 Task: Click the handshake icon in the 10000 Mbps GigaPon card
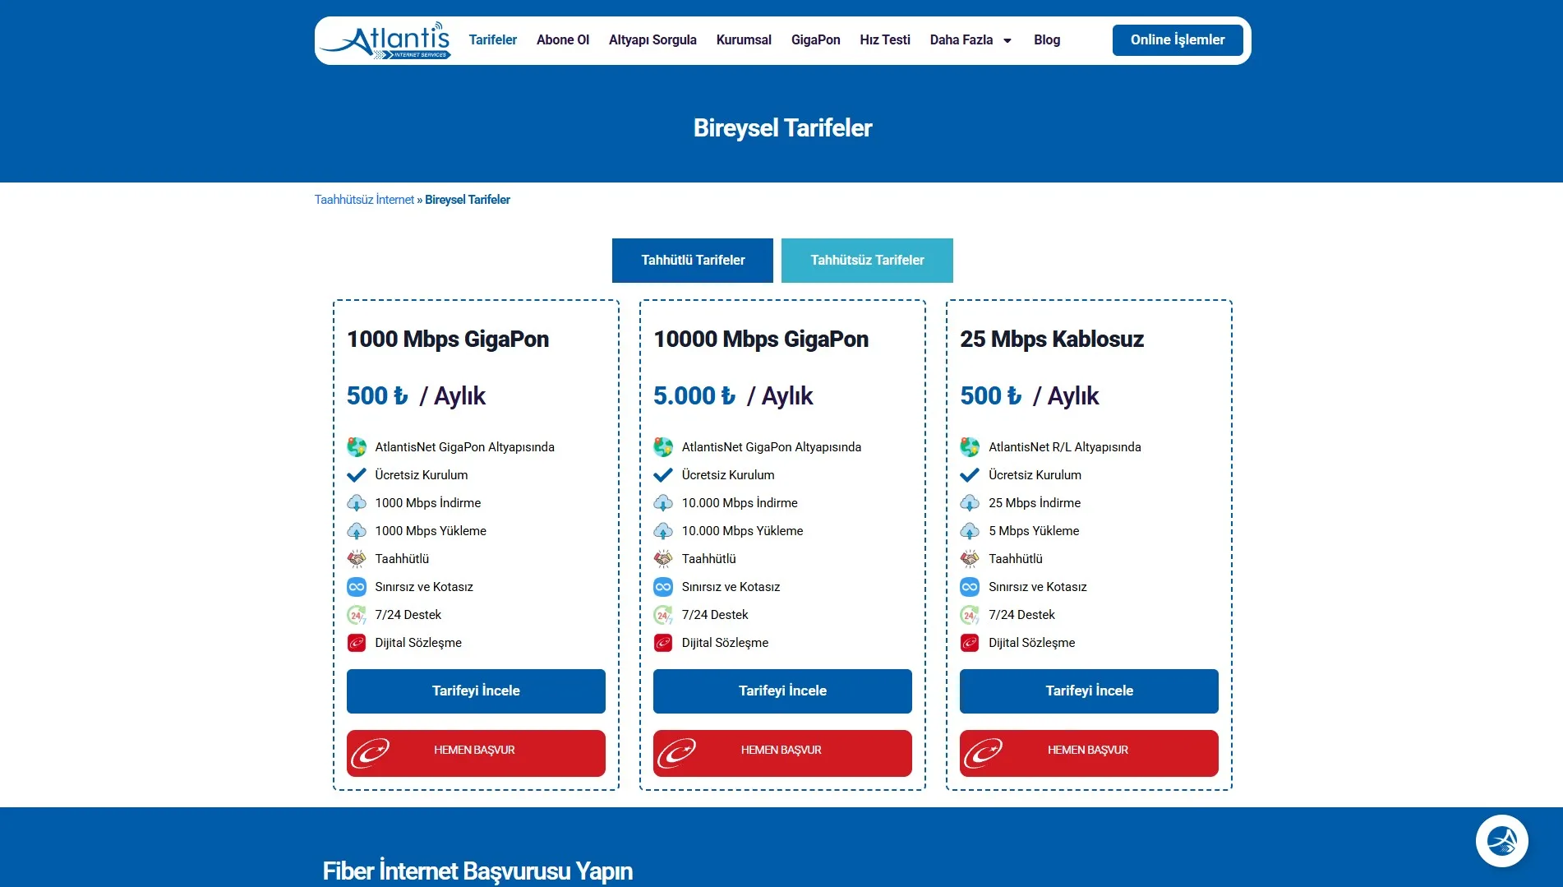click(x=663, y=559)
